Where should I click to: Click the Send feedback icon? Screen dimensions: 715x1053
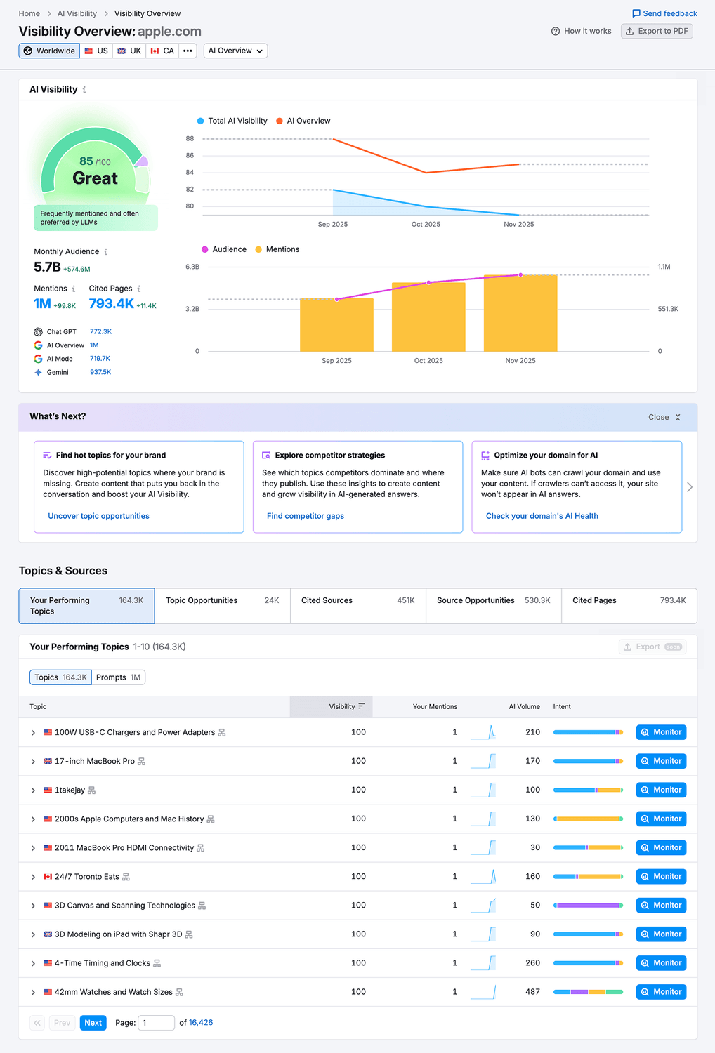click(x=636, y=13)
